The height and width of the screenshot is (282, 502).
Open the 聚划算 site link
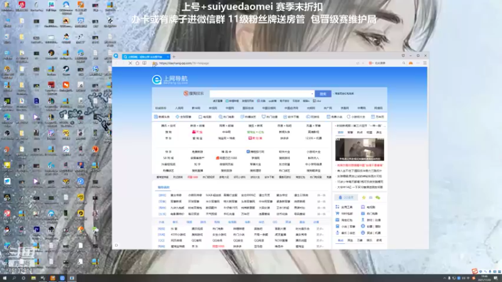tap(255, 138)
